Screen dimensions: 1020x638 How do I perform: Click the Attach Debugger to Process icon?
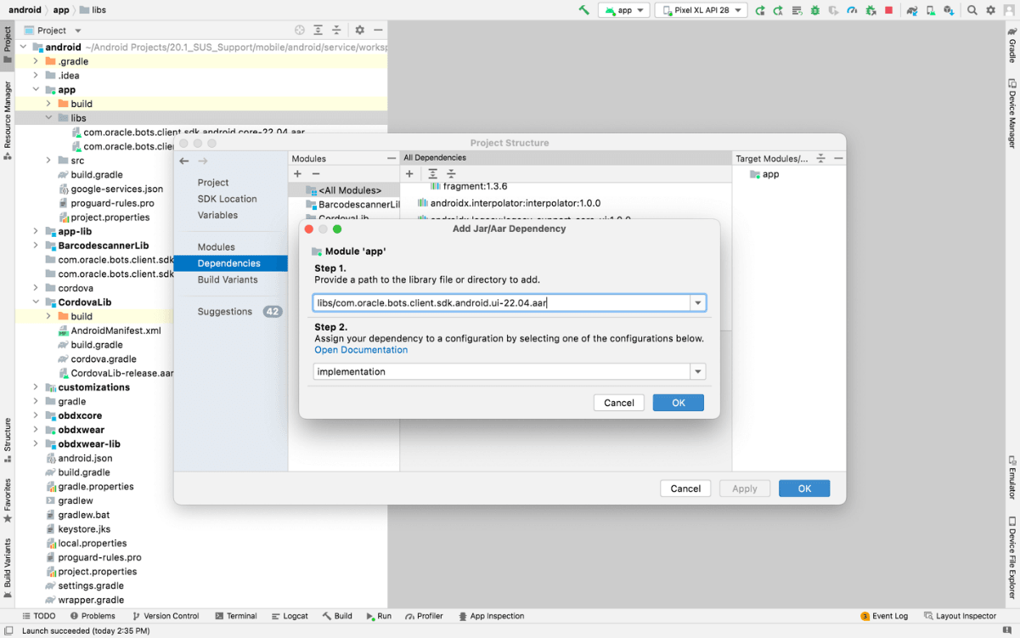tap(871, 10)
